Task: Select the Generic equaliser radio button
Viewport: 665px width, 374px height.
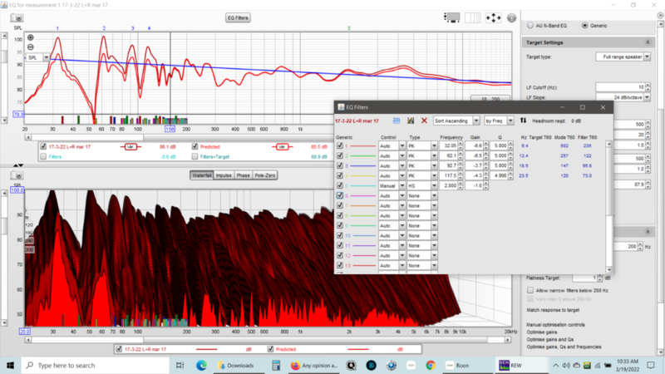Action: 584,26
